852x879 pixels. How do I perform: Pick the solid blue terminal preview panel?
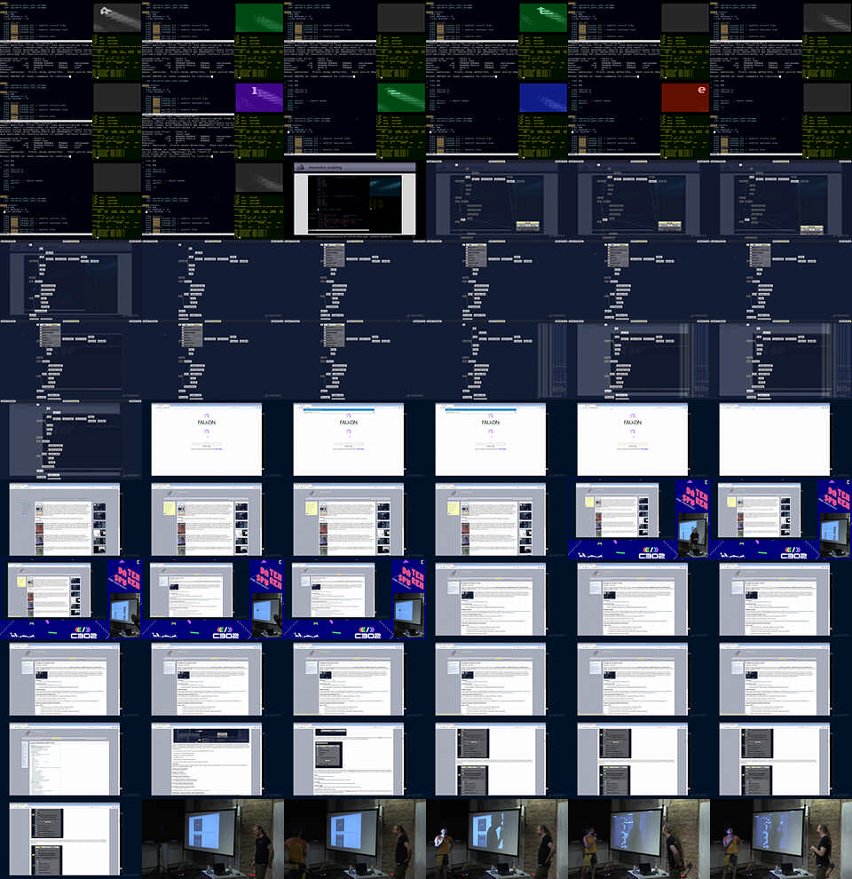(x=543, y=96)
